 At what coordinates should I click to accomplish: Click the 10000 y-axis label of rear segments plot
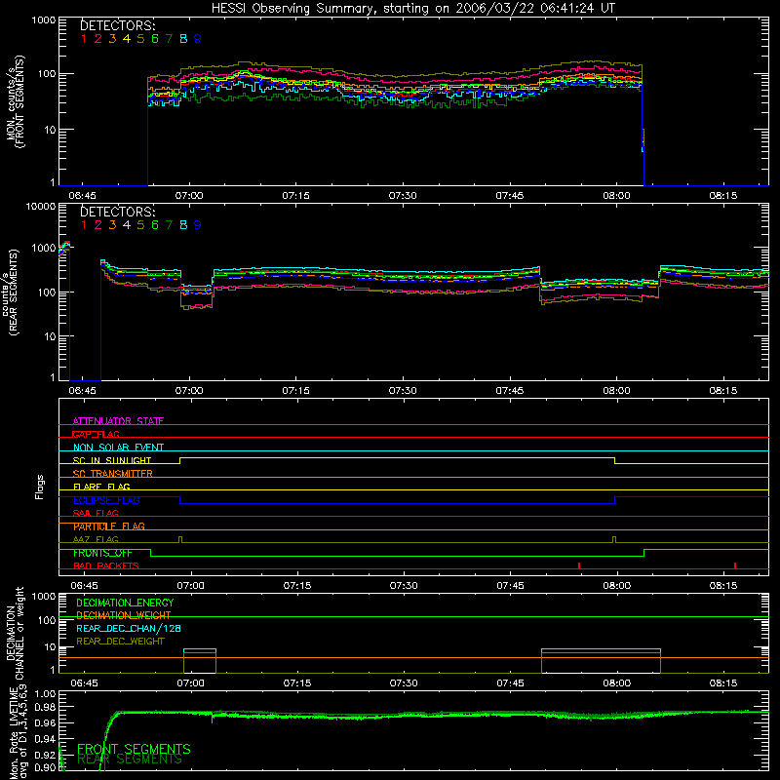coord(41,206)
